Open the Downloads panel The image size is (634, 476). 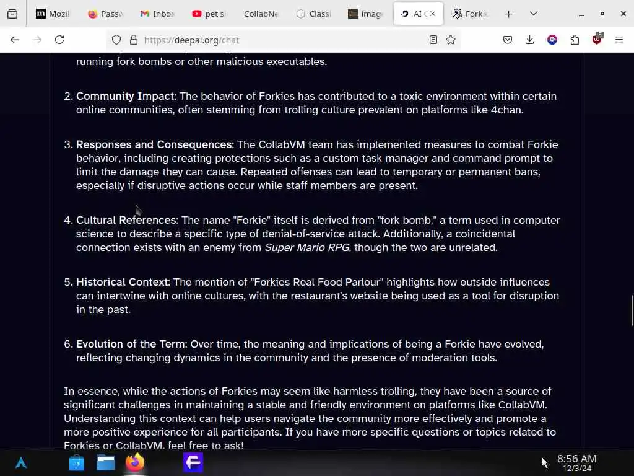pyautogui.click(x=530, y=40)
